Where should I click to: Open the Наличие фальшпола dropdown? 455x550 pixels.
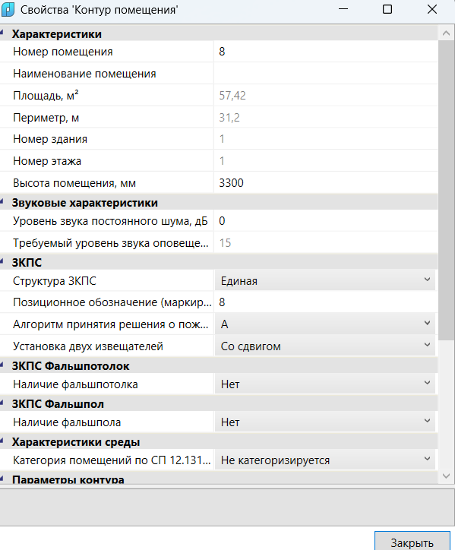click(x=325, y=422)
